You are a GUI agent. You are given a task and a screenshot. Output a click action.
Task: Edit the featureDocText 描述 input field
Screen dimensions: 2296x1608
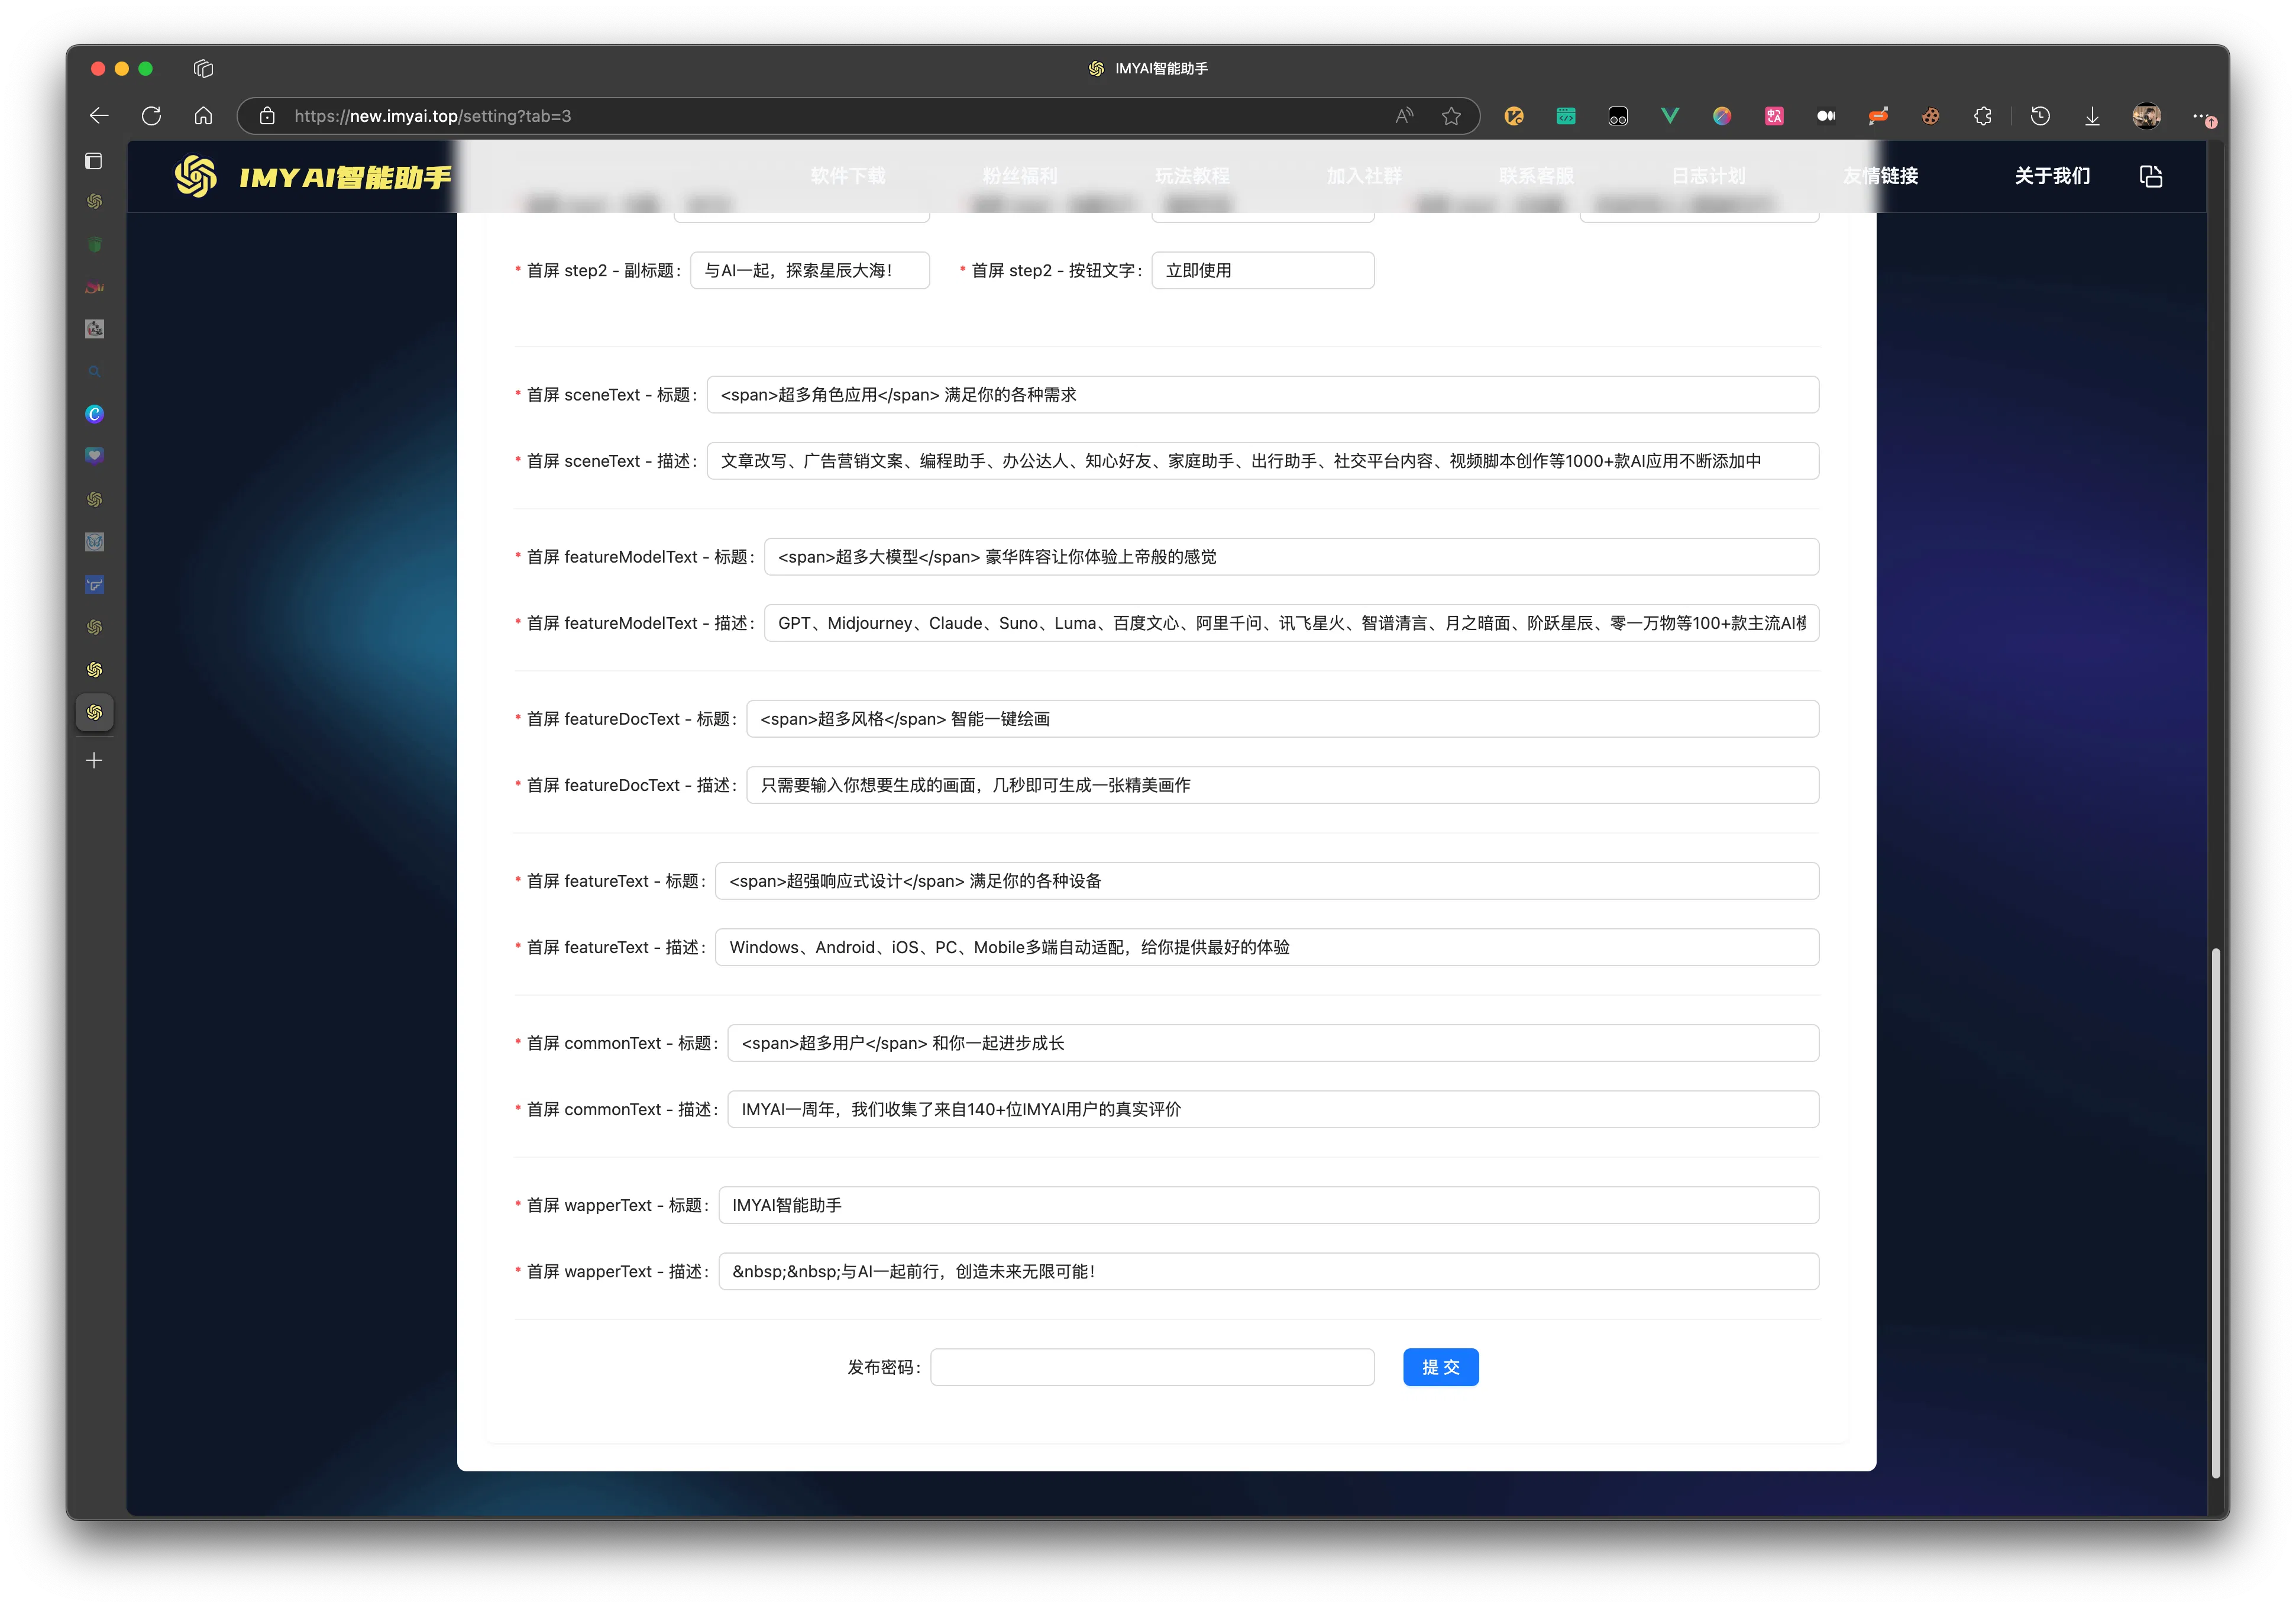pyautogui.click(x=1283, y=785)
